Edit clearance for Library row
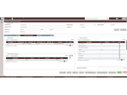This screenshot has width=127, height=95. tap(119, 54)
